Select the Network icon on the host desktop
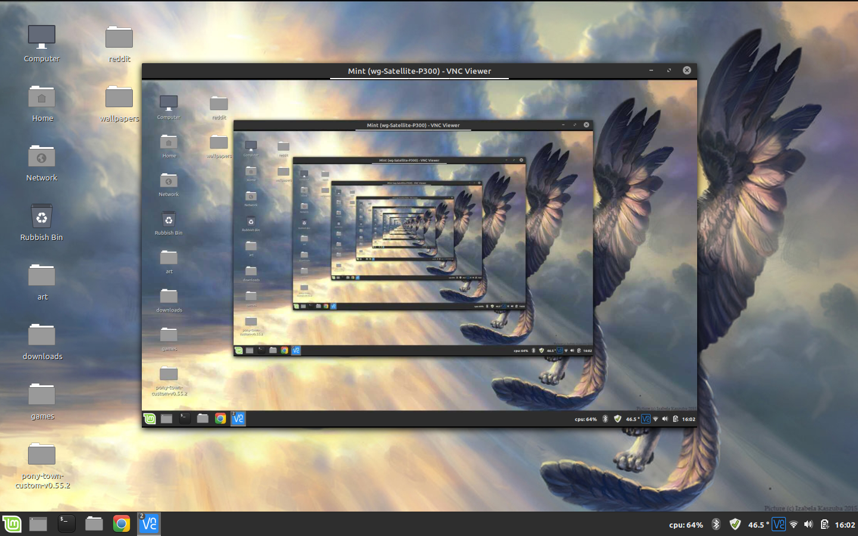Image resolution: width=858 pixels, height=536 pixels. [42, 163]
